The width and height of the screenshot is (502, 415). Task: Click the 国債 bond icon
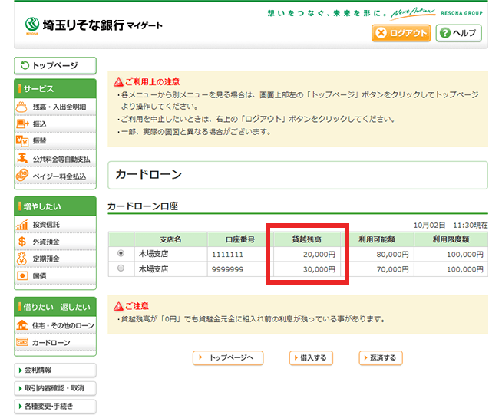(x=22, y=275)
